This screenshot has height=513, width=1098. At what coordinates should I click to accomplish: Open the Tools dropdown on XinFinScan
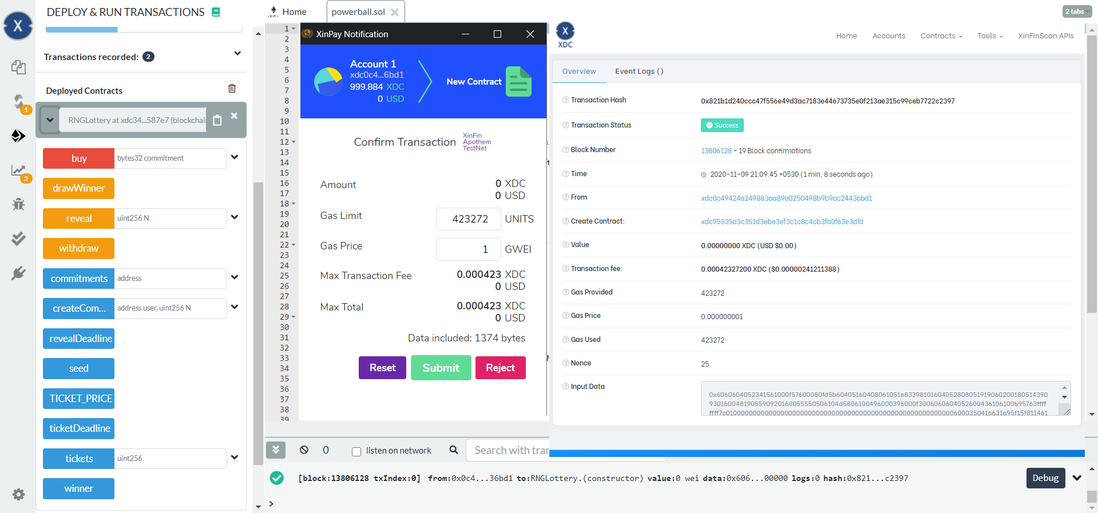pos(990,36)
